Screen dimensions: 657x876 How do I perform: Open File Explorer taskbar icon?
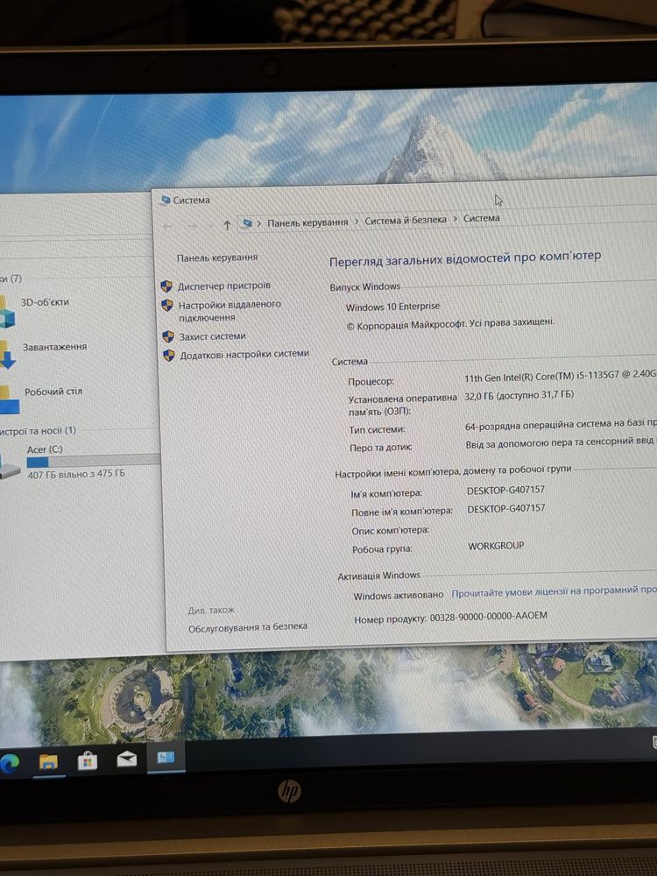click(x=48, y=762)
